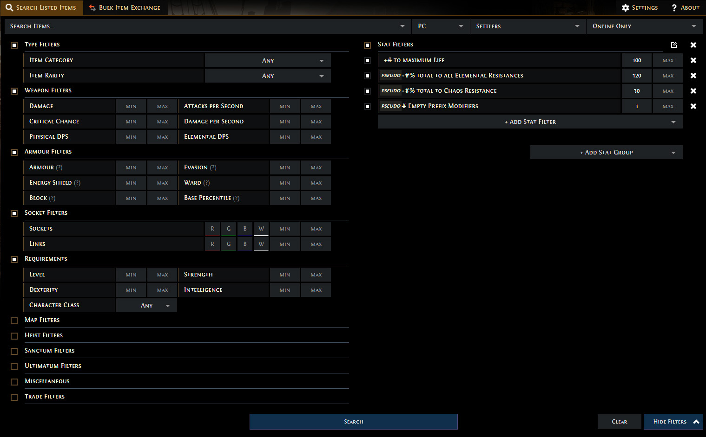706x437 pixels.
Task: Enable the Map Filters section
Action: coord(14,321)
